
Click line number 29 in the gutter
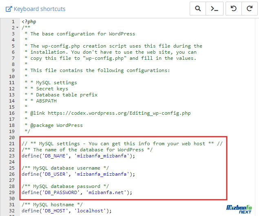(x=12, y=192)
